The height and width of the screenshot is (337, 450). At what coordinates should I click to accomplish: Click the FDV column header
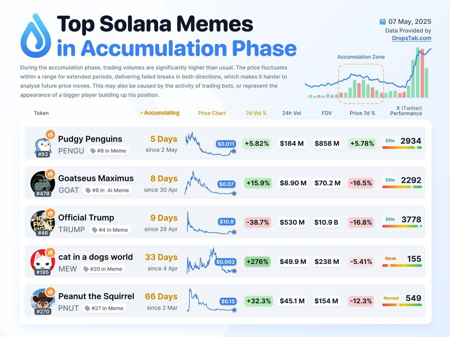pyautogui.click(x=327, y=113)
